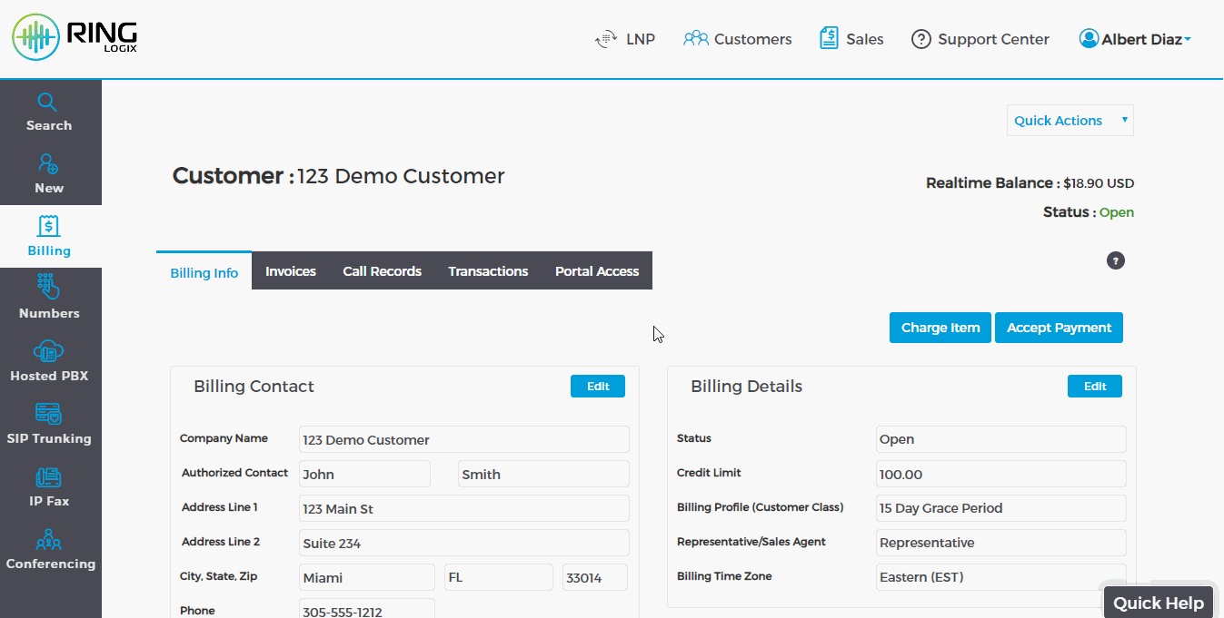Open Support Center in top navigation
This screenshot has width=1224, height=618.
click(x=980, y=39)
